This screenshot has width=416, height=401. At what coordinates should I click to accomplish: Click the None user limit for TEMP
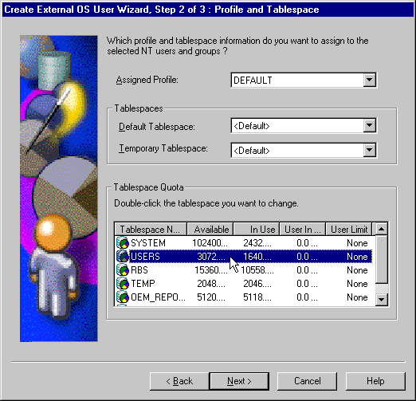pyautogui.click(x=357, y=284)
